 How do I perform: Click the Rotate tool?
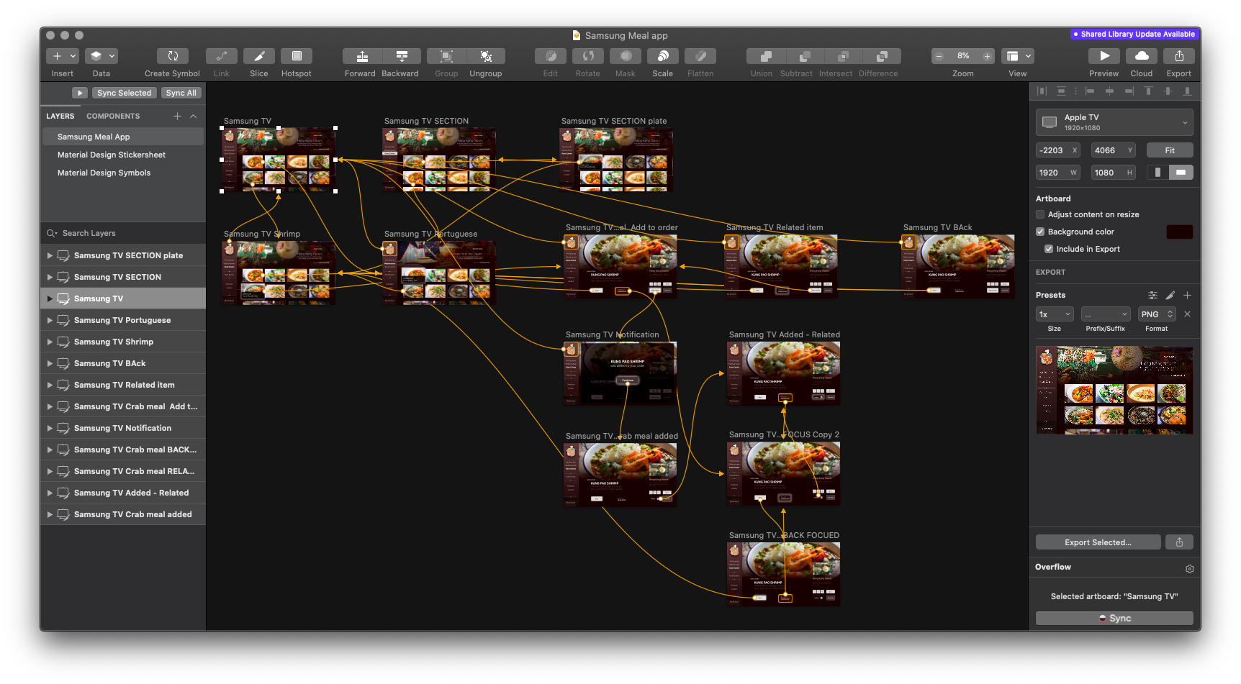pyautogui.click(x=588, y=56)
